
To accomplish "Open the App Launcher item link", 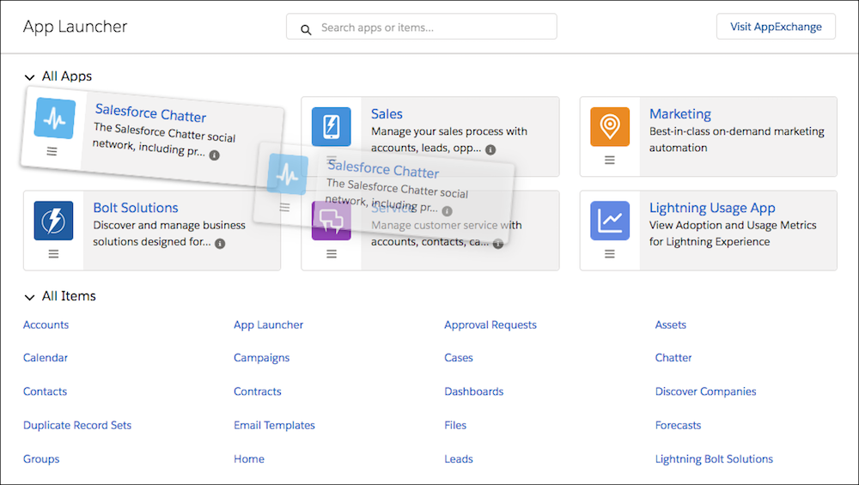I will [268, 324].
